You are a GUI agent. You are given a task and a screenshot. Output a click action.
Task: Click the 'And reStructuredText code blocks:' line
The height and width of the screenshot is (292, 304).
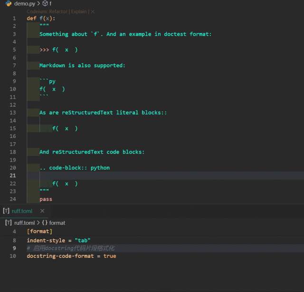(92, 152)
